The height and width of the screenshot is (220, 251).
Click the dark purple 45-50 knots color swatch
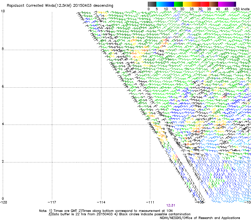(x=231, y=4)
